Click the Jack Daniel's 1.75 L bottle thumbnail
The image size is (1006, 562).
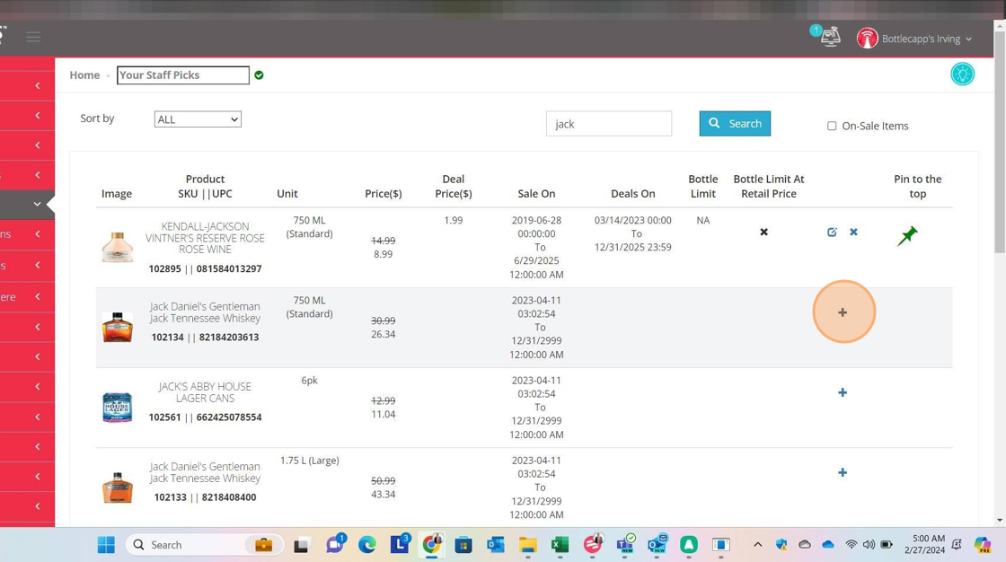pyautogui.click(x=118, y=487)
